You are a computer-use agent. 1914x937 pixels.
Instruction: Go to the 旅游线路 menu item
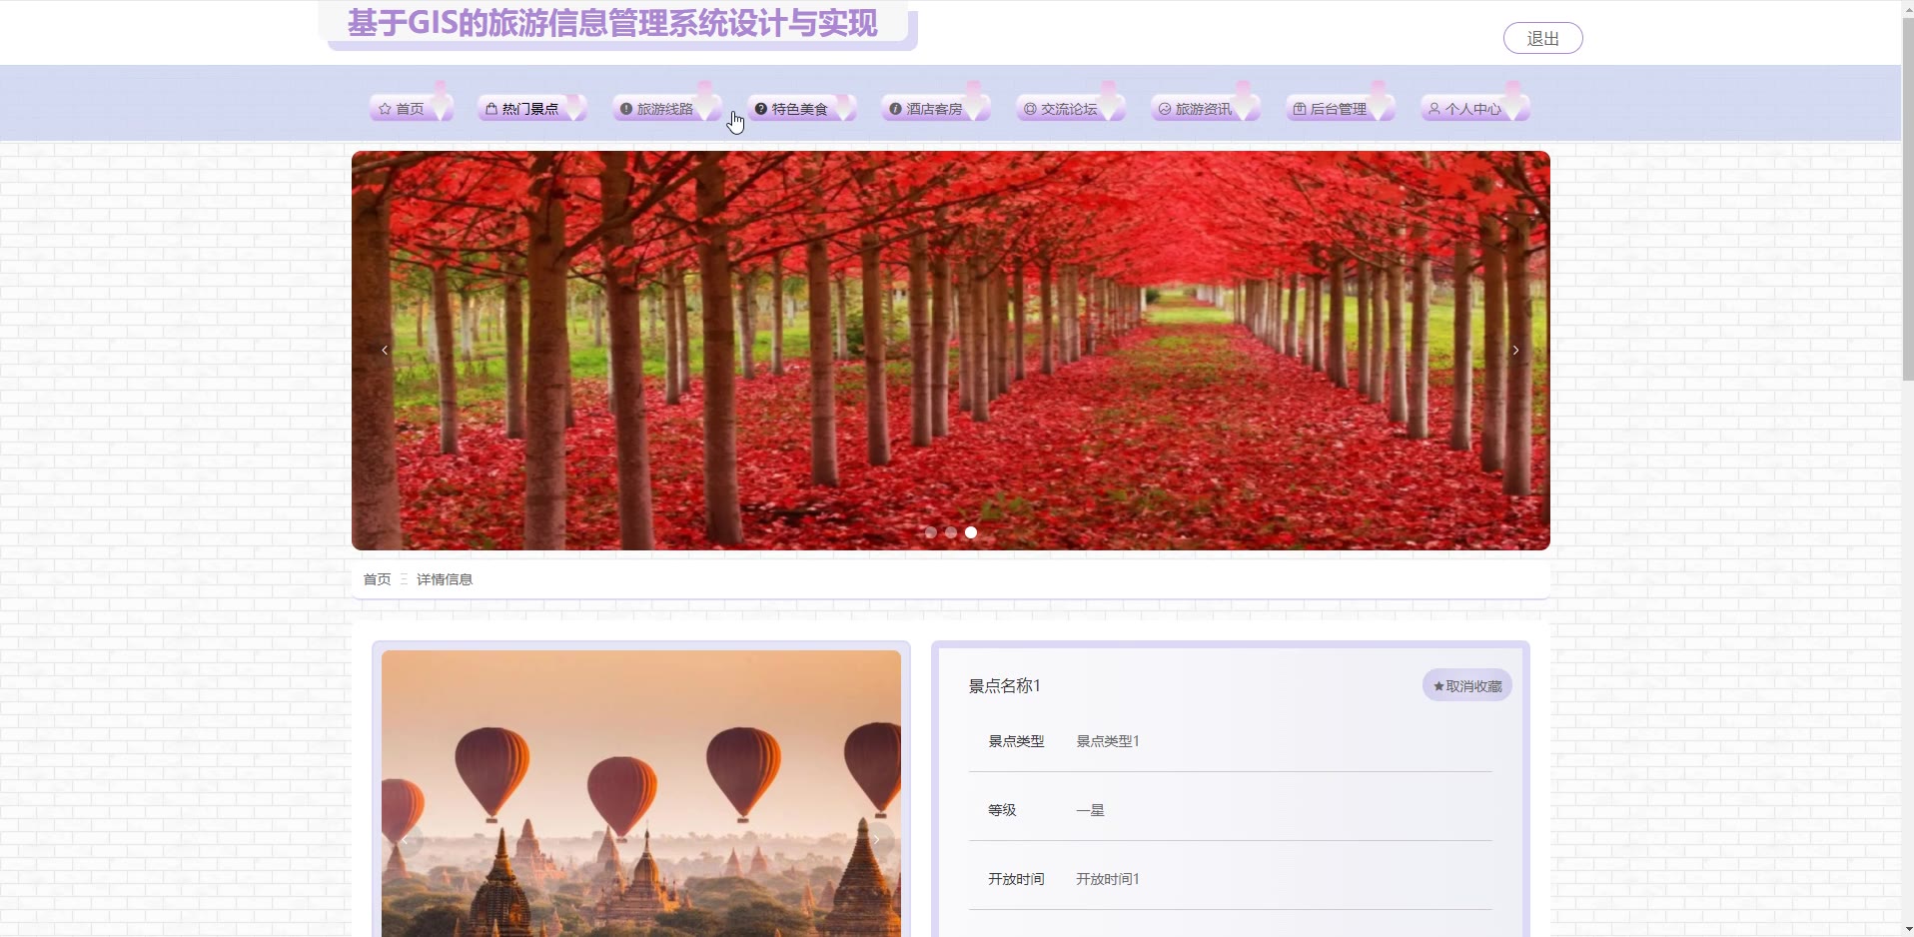(665, 109)
